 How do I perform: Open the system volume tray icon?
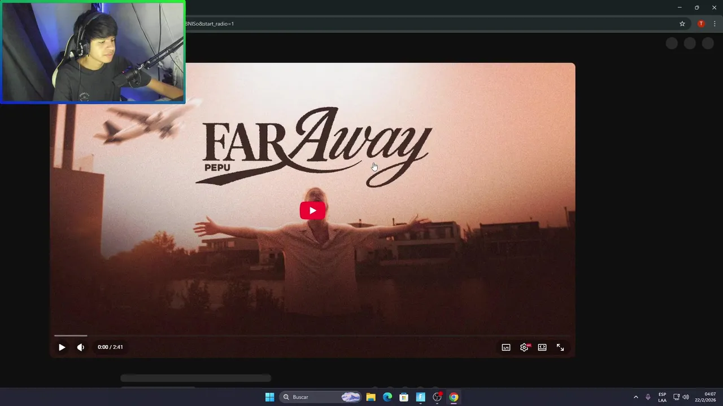pyautogui.click(x=686, y=397)
